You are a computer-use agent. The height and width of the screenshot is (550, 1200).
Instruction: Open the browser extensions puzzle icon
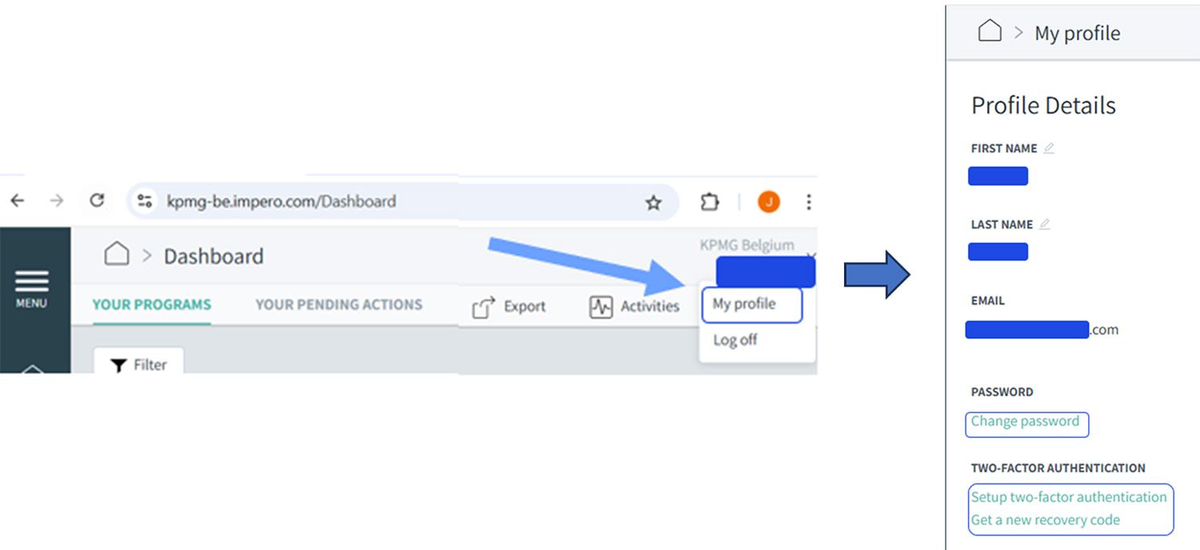pyautogui.click(x=710, y=202)
